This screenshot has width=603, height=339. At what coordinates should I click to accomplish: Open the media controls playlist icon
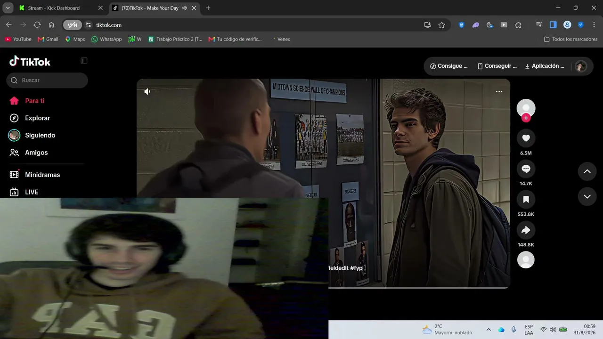pyautogui.click(x=539, y=25)
